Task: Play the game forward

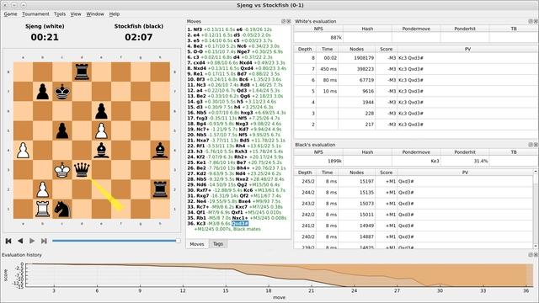Action: point(32,241)
